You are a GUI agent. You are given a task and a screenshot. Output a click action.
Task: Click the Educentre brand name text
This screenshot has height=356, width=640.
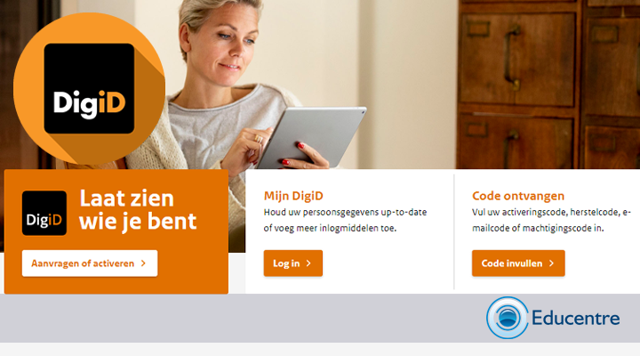click(575, 318)
